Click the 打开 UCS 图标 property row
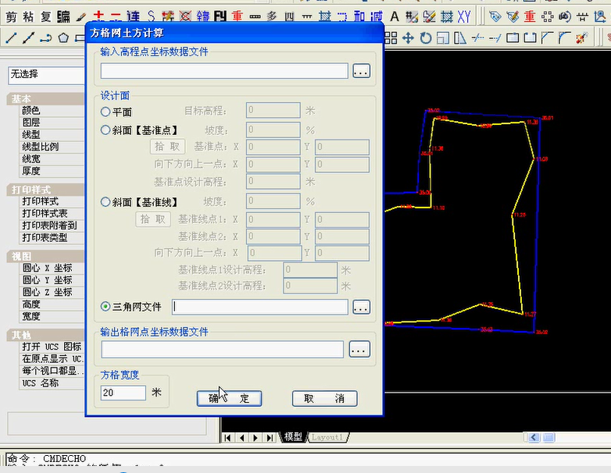The height and width of the screenshot is (473, 611). (52, 347)
